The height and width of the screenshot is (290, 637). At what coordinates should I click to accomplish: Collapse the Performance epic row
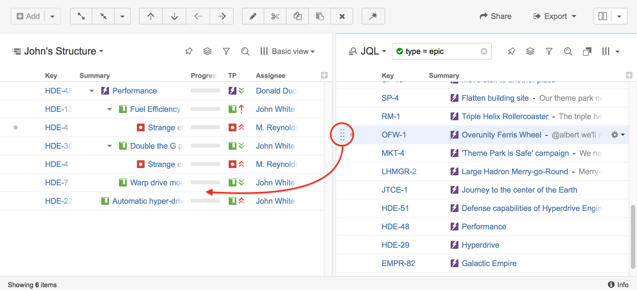tap(92, 91)
